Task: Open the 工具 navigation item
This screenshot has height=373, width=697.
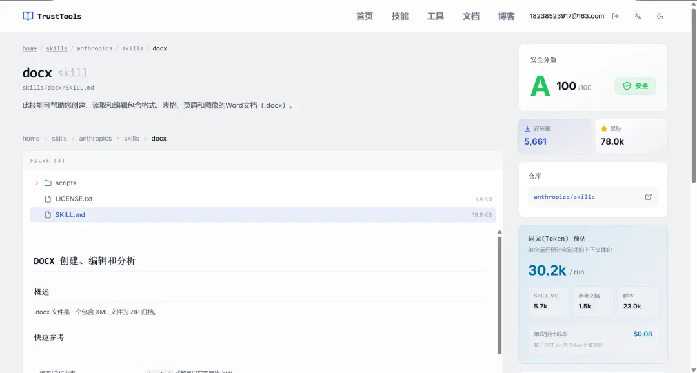Action: tap(436, 16)
